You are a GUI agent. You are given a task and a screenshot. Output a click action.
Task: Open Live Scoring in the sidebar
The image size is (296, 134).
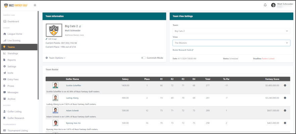[14, 40]
